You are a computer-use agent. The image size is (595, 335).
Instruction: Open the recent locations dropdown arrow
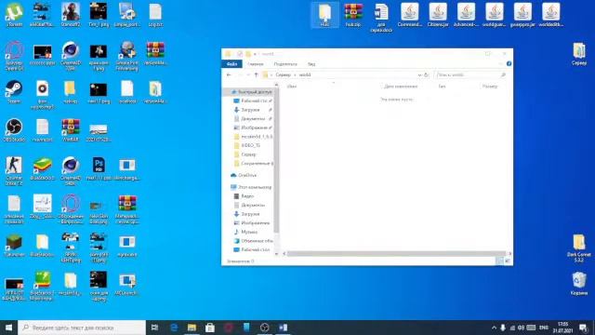click(248, 74)
